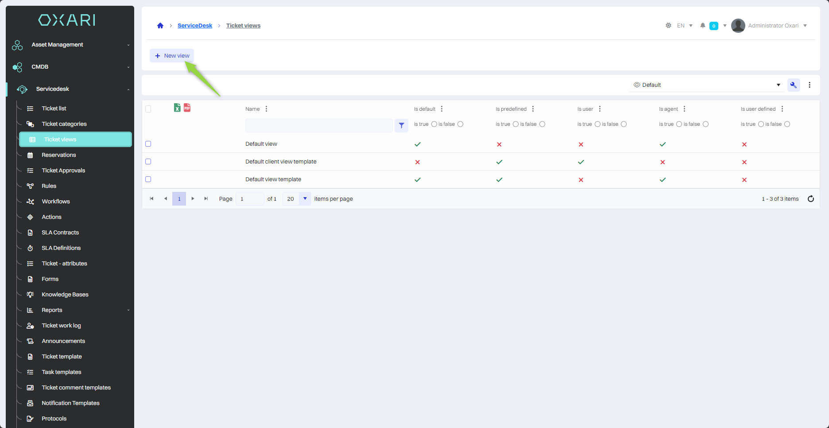Apply the Name column filter funnel
Image resolution: width=829 pixels, height=428 pixels.
point(401,125)
